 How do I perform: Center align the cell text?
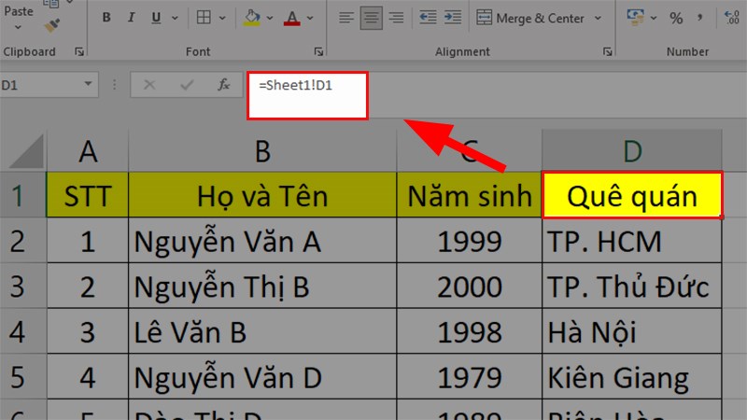pos(371,18)
